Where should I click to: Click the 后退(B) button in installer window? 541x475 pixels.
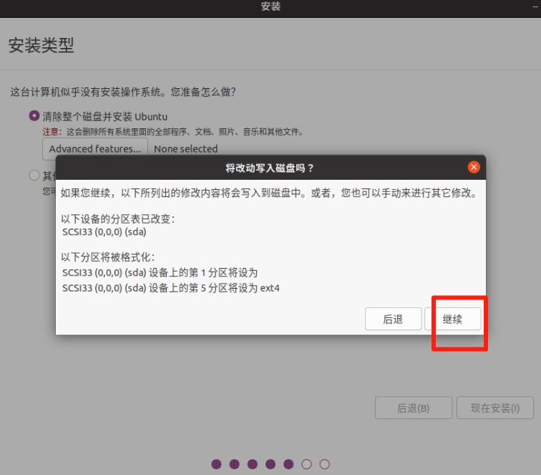(x=414, y=408)
